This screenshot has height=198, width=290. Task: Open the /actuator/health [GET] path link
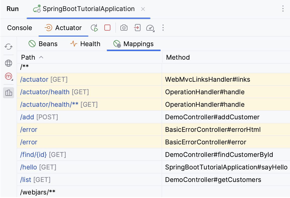(54, 92)
